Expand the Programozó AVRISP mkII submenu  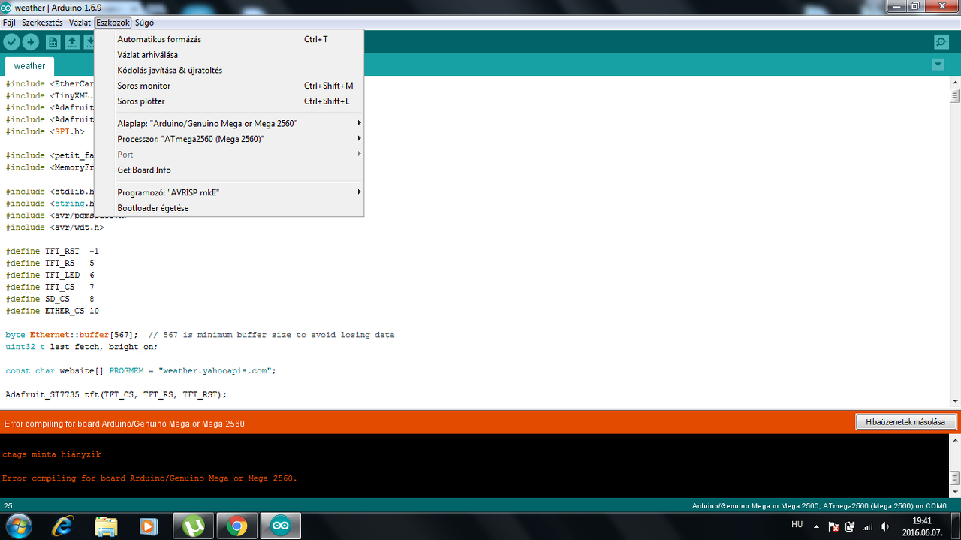pyautogui.click(x=229, y=192)
